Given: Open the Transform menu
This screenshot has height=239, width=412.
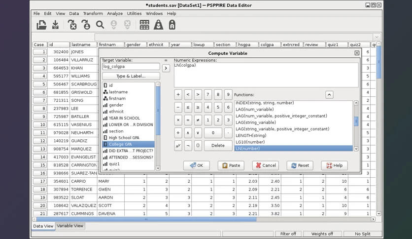Looking at the screenshot, I should pyautogui.click(x=93, y=13).
